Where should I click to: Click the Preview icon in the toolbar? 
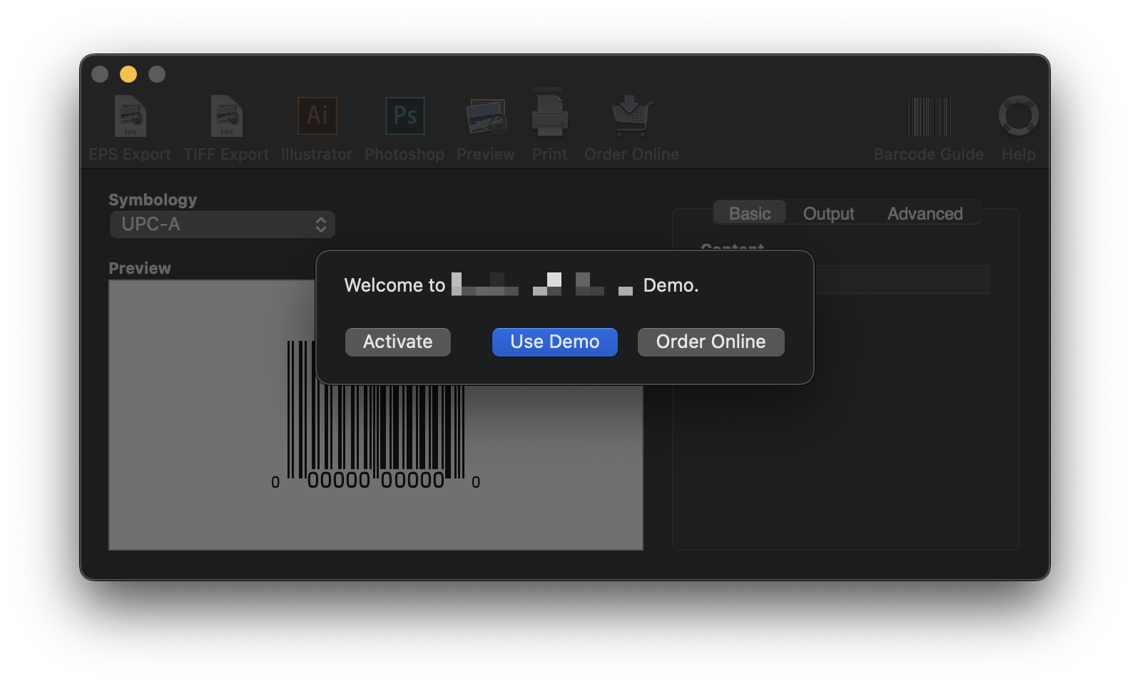coord(486,116)
